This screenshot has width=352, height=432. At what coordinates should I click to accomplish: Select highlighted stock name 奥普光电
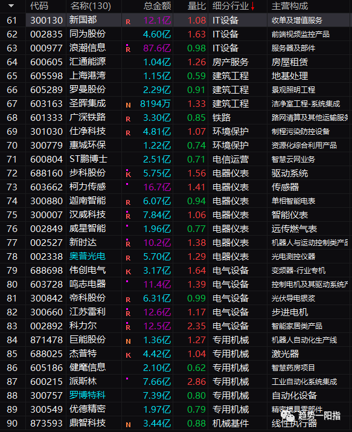[x=88, y=256]
